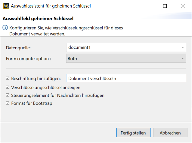Screen dimensions: 192x143
Task: Expand the Form compute option arrow
Action: click(183, 58)
